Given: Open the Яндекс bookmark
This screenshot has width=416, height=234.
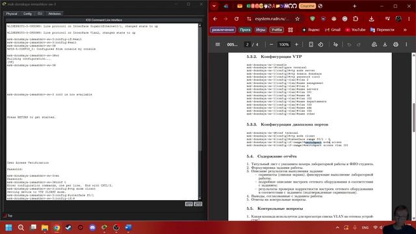Looking at the screenshot, I should coord(311,30).
